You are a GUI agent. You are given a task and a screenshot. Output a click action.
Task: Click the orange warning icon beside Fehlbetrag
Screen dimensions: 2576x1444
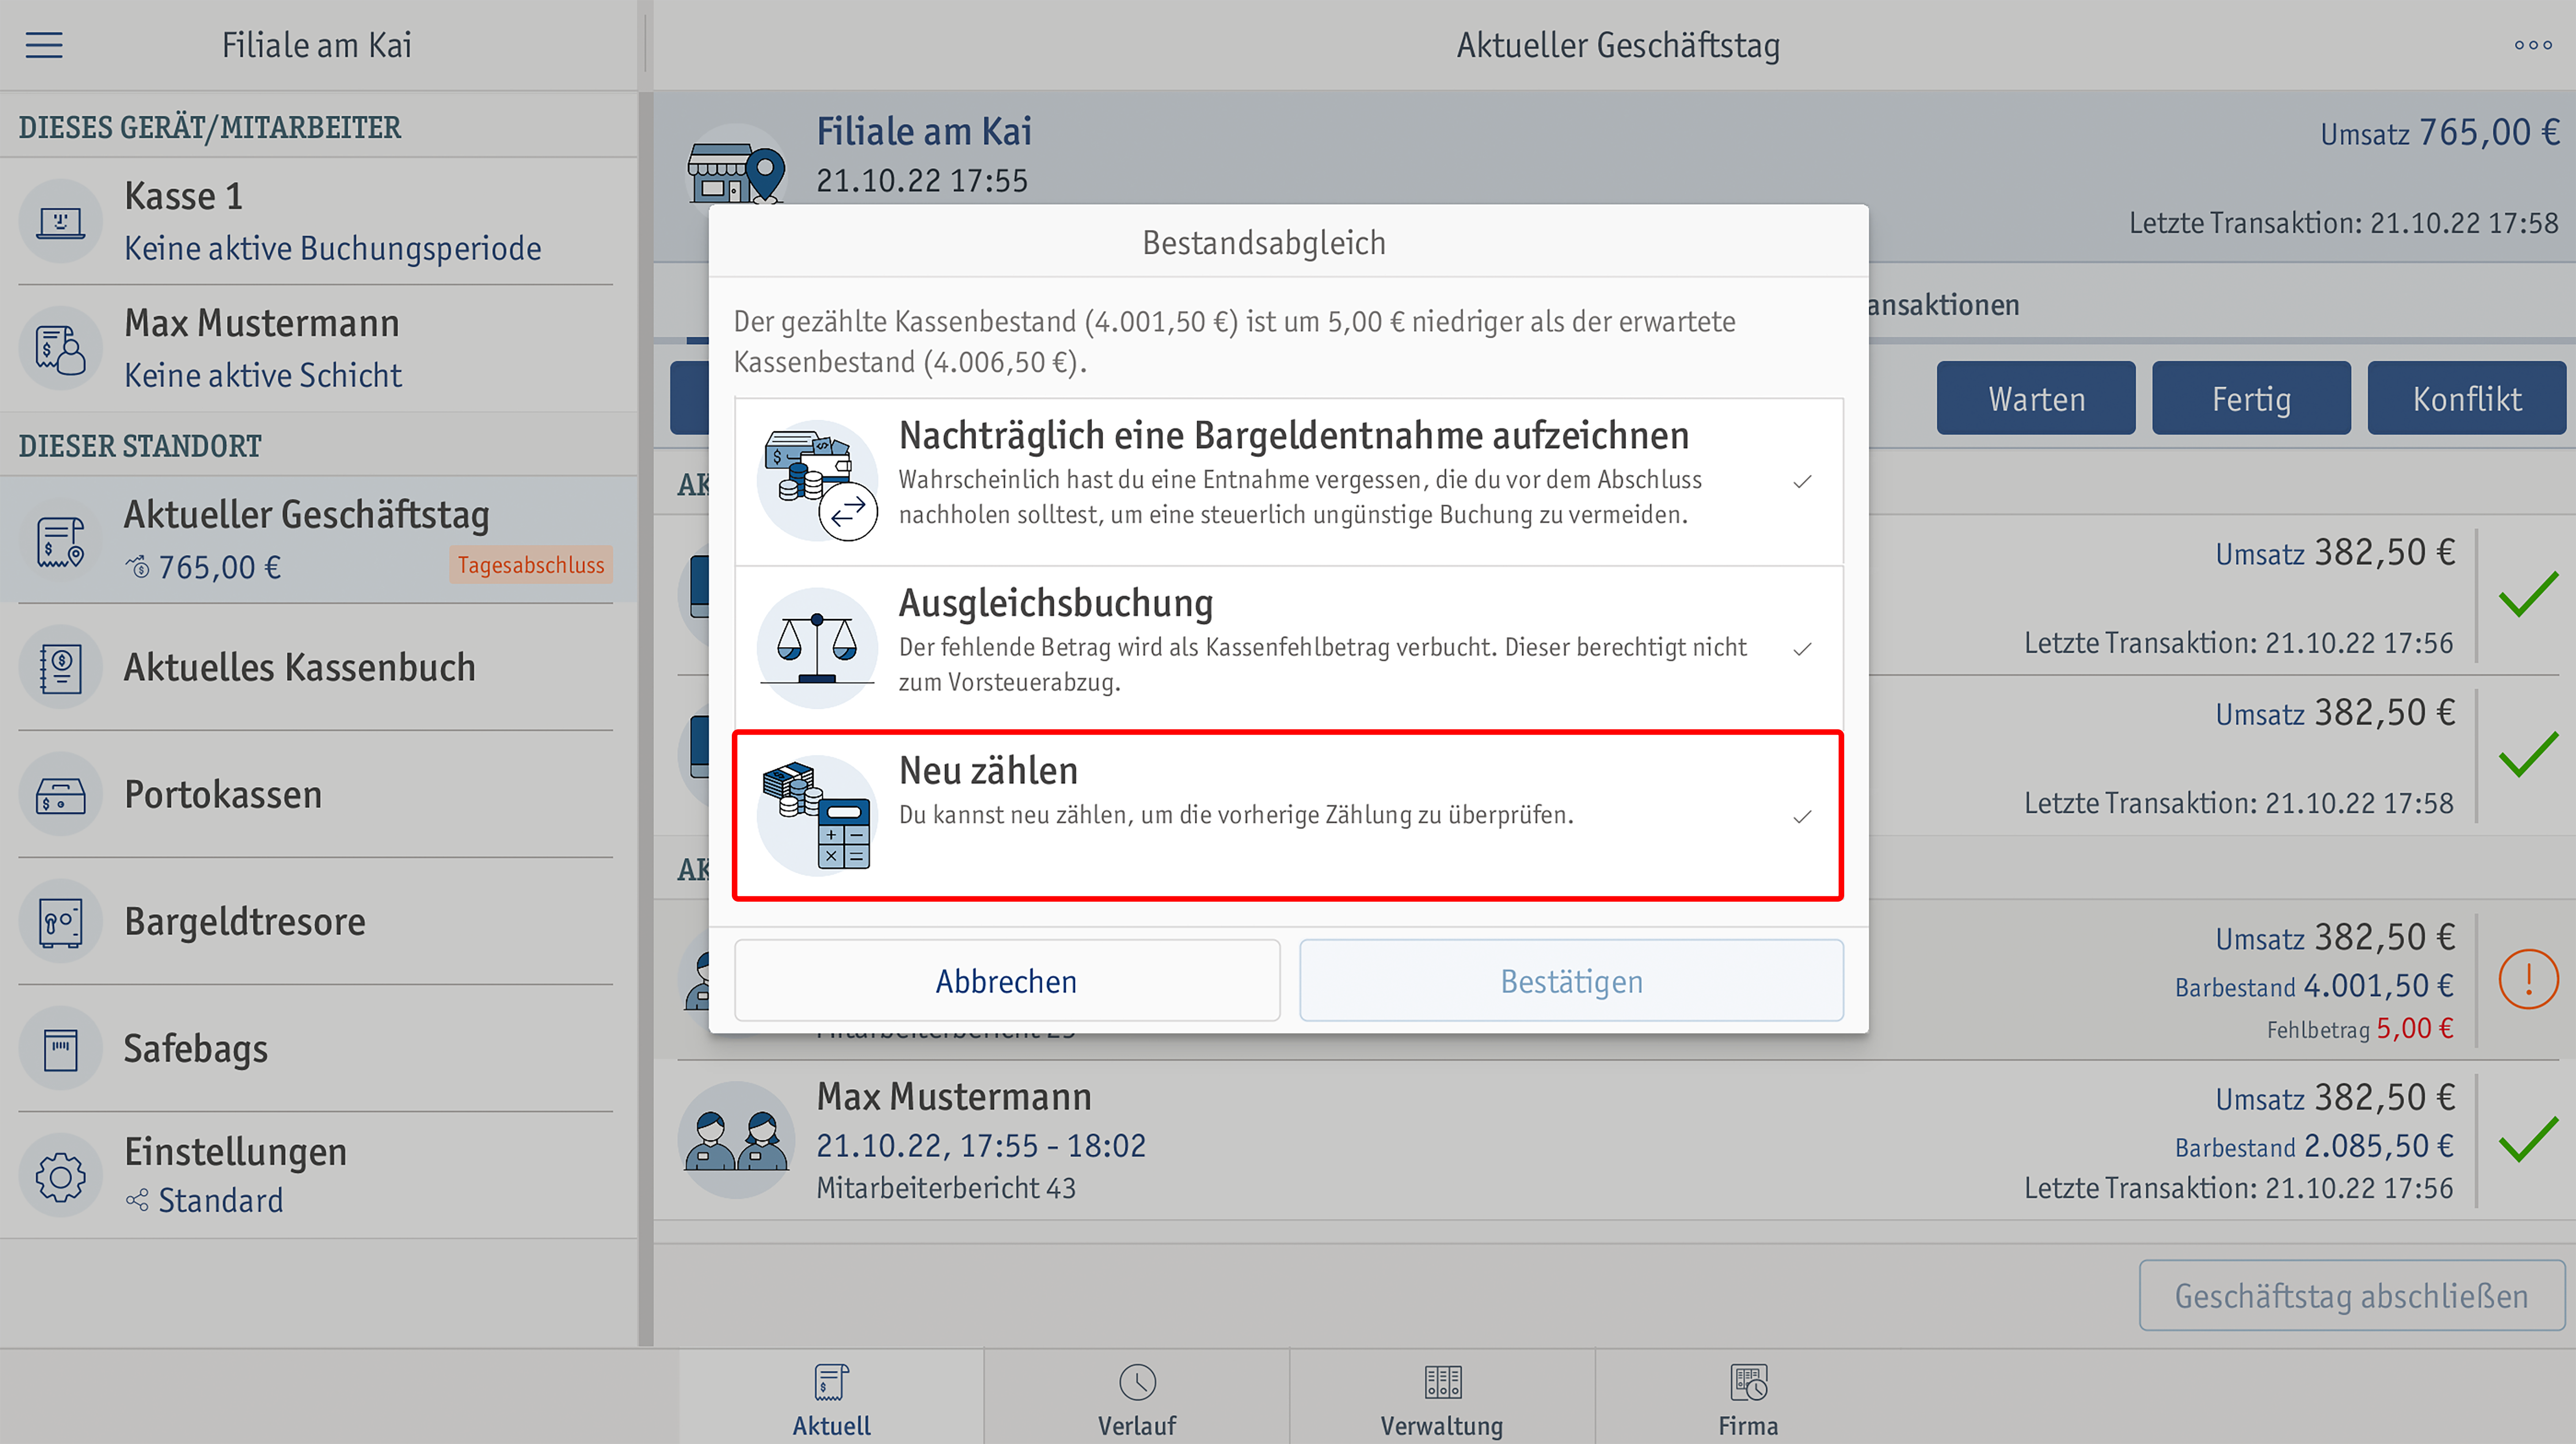[2528, 979]
